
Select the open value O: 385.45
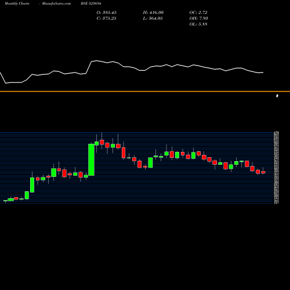107,13
